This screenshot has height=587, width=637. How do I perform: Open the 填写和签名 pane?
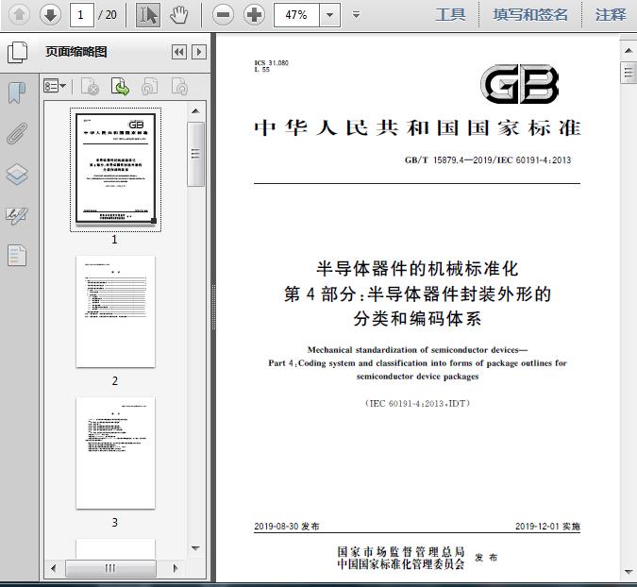pyautogui.click(x=530, y=15)
